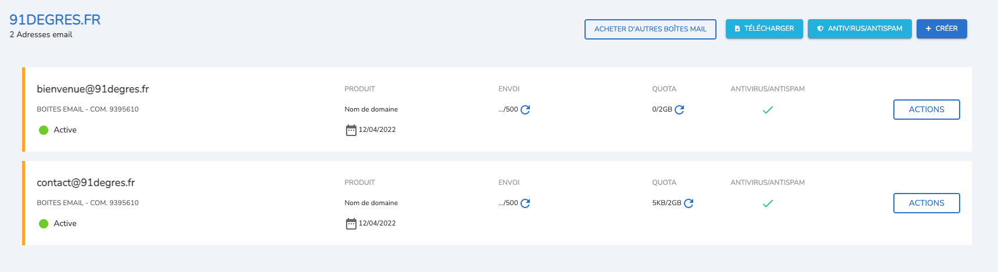The height and width of the screenshot is (272, 998).
Task: Click the antivirus checkmark for bienvenue@91degres.fr
Action: point(768,110)
